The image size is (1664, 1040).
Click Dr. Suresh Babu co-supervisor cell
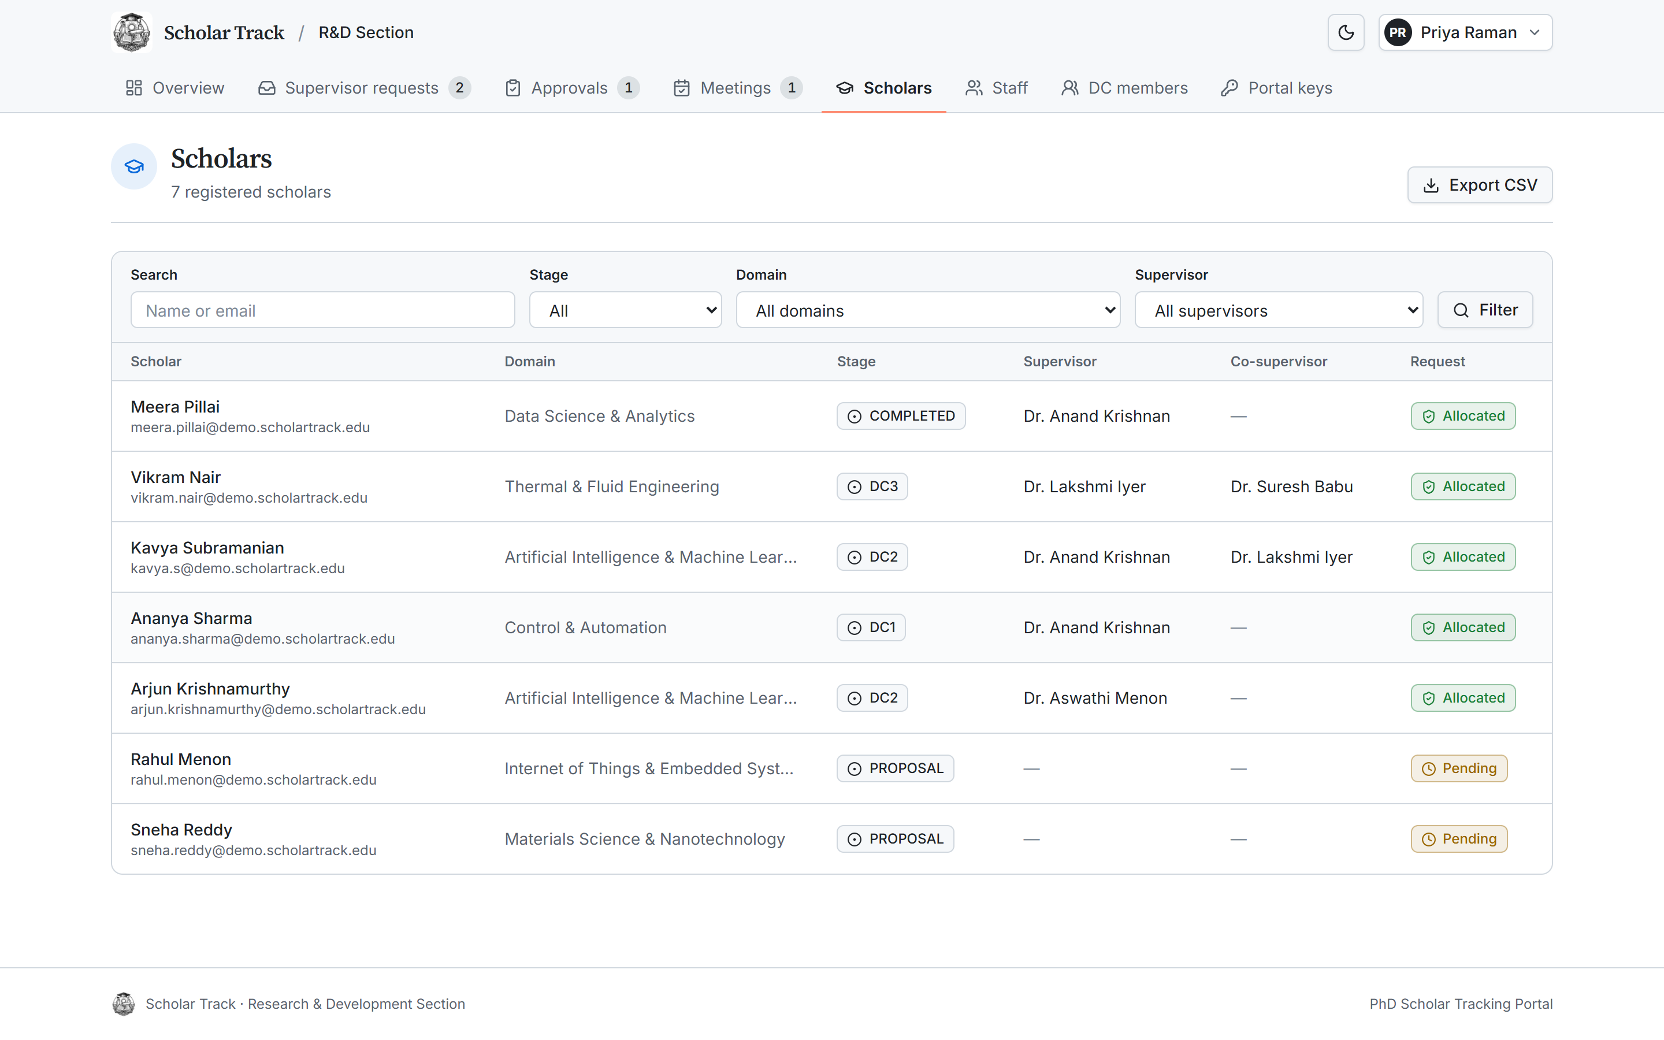point(1291,486)
